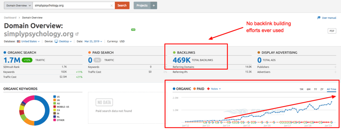Open external link icon next to simplypsychology.org
This screenshot has width=341, height=132.
coord(77,34)
